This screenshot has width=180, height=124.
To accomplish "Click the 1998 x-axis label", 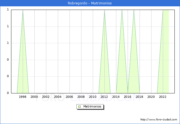I will (x=23, y=97).
